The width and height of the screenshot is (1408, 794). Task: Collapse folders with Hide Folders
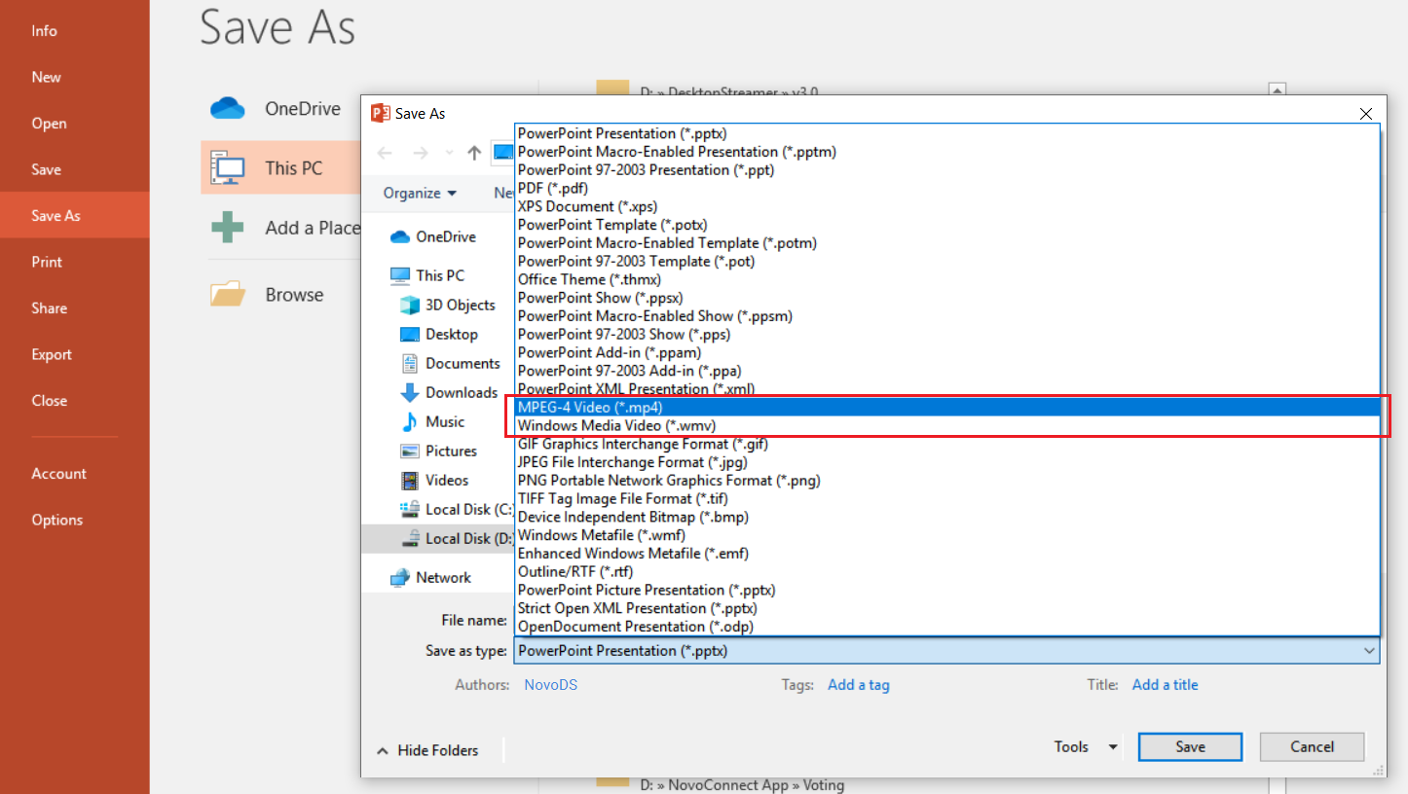(427, 750)
